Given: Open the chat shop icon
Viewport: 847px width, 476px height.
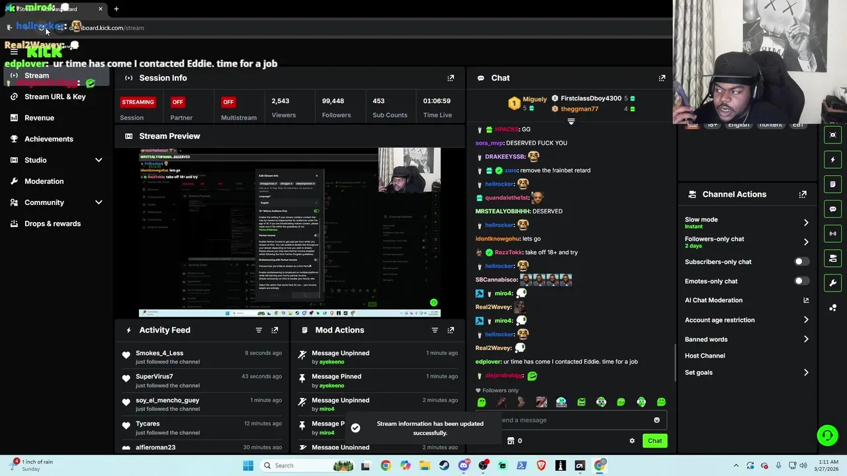Looking at the screenshot, I should coord(511,441).
